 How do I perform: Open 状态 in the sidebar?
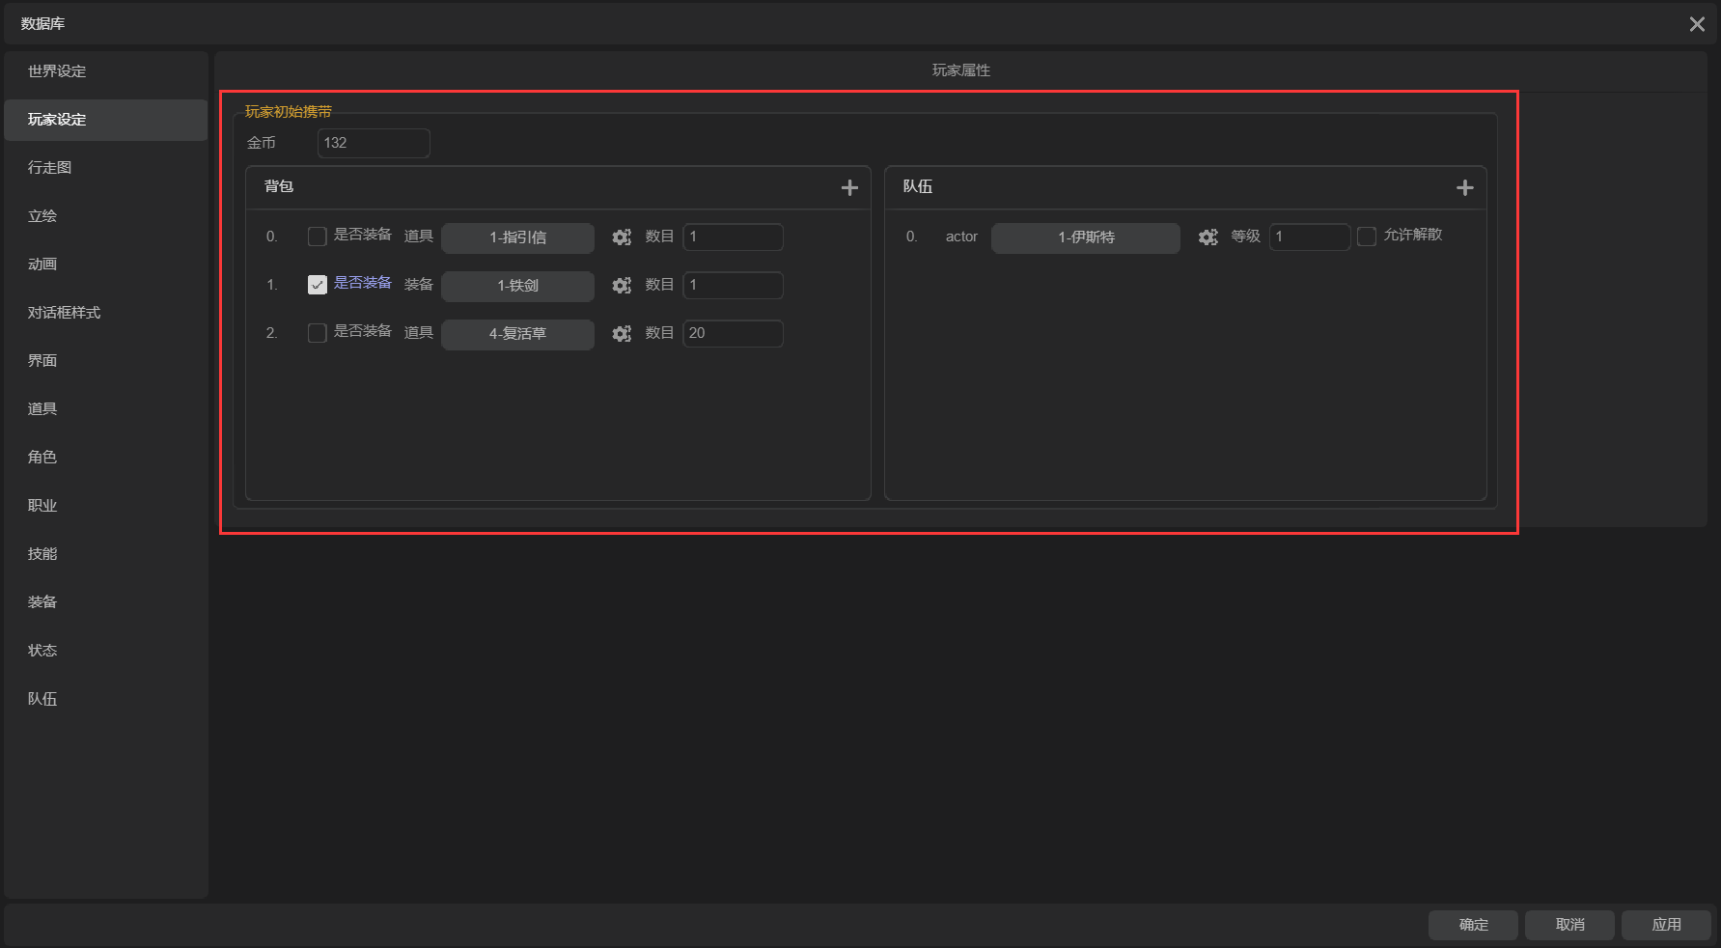coord(105,651)
